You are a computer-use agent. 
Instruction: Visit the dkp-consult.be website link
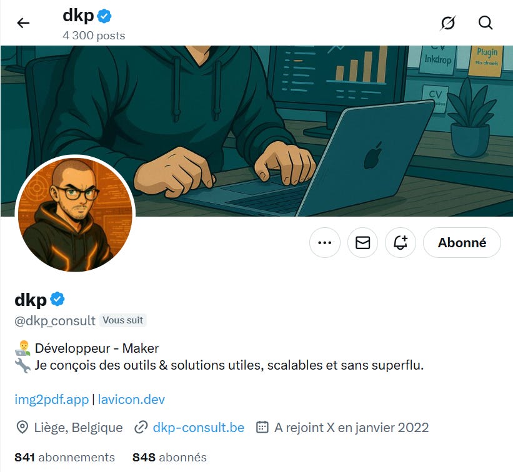199,428
